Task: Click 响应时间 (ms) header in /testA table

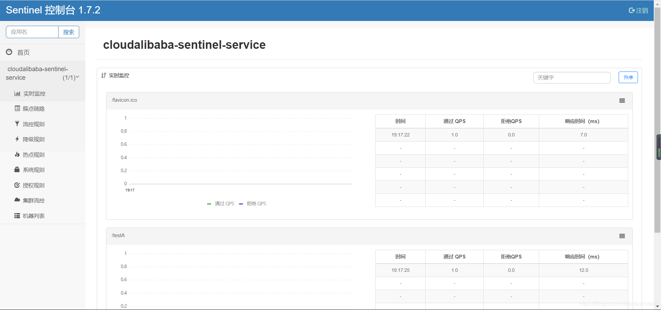Action: (584, 257)
